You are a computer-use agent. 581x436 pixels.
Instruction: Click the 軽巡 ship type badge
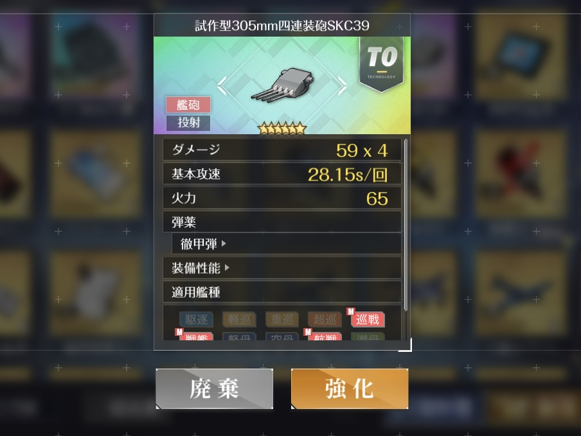[239, 319]
